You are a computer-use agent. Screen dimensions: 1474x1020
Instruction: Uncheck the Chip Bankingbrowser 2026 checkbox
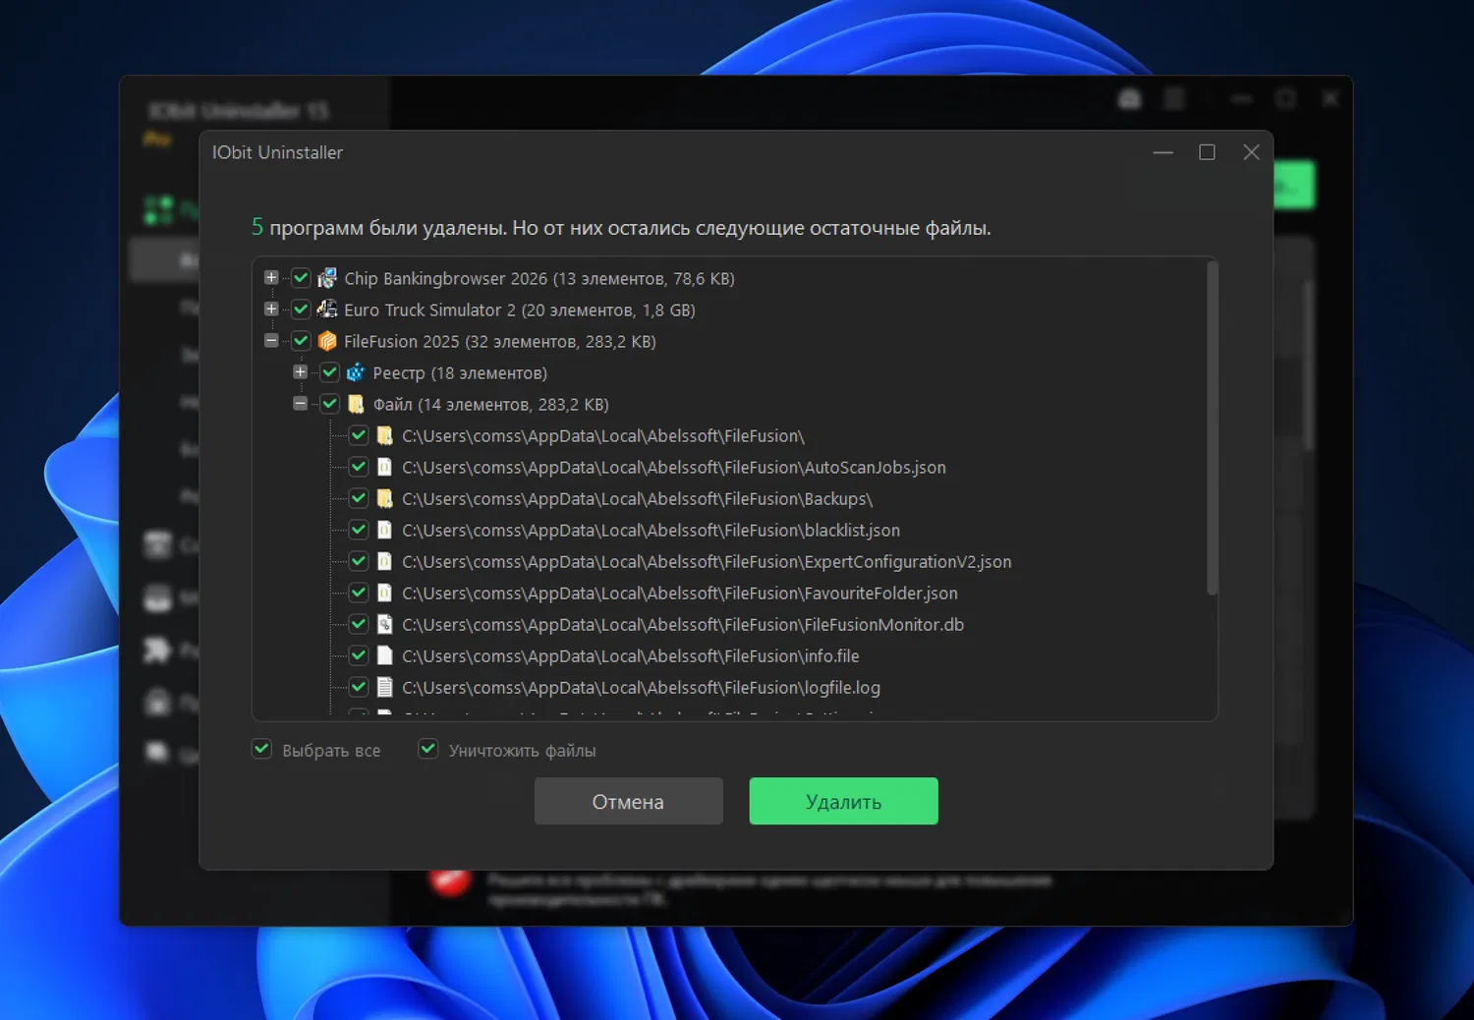click(x=302, y=278)
